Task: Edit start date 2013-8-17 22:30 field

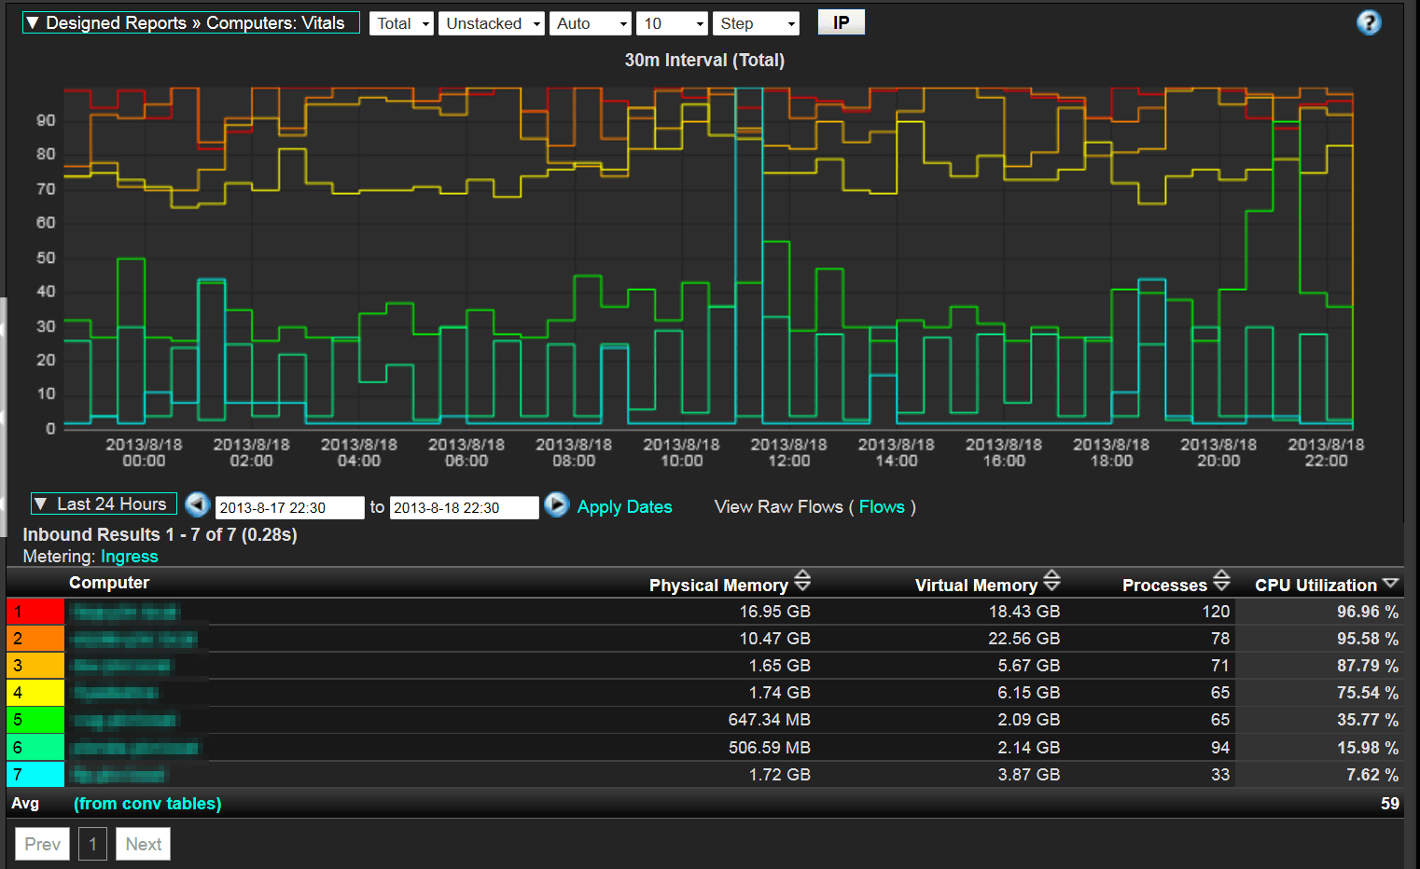Action: tap(290, 507)
